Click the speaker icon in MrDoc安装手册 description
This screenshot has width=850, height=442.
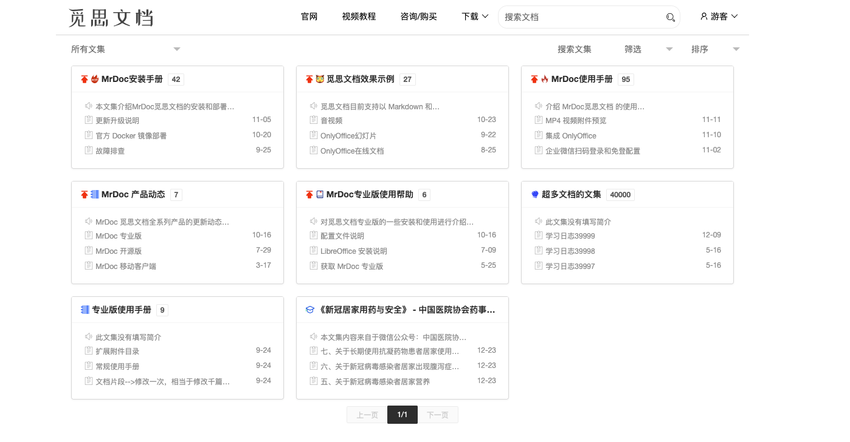[89, 106]
